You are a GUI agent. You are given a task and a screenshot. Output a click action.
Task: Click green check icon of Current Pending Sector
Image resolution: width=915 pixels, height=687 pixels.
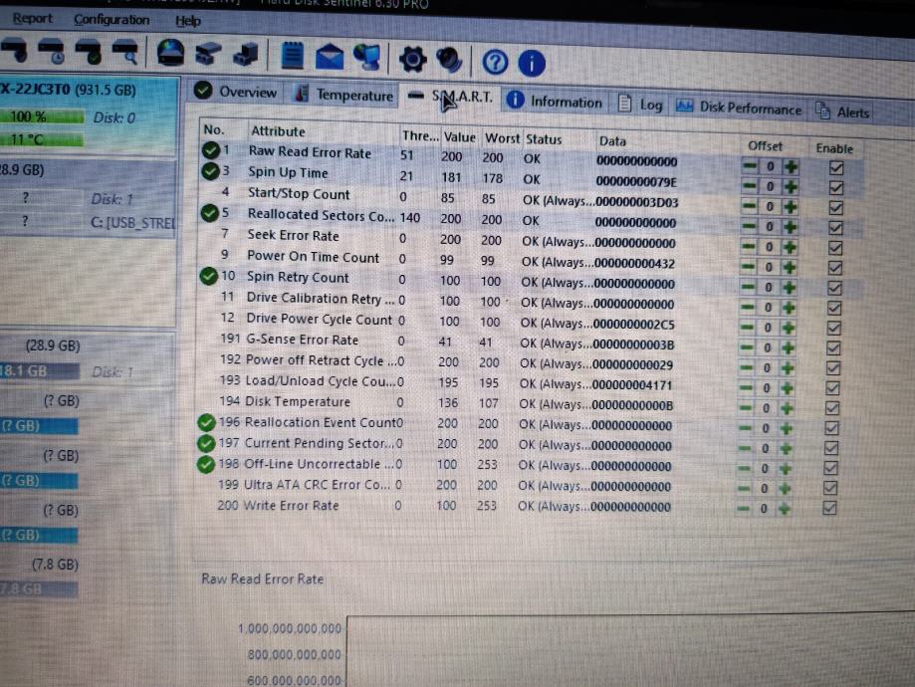click(205, 444)
